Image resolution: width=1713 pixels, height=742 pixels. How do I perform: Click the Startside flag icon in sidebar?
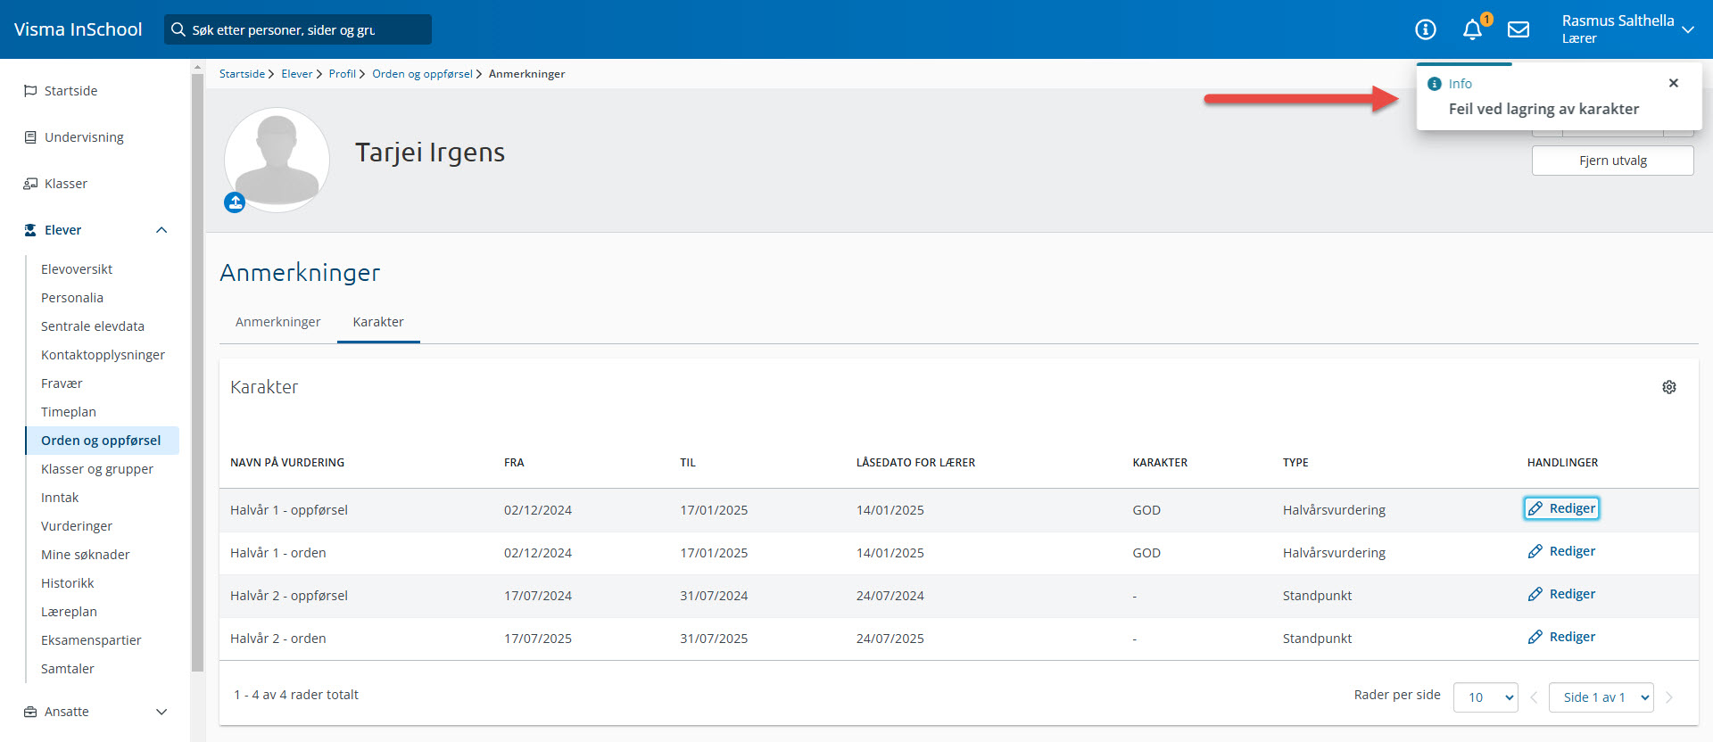[x=30, y=91]
